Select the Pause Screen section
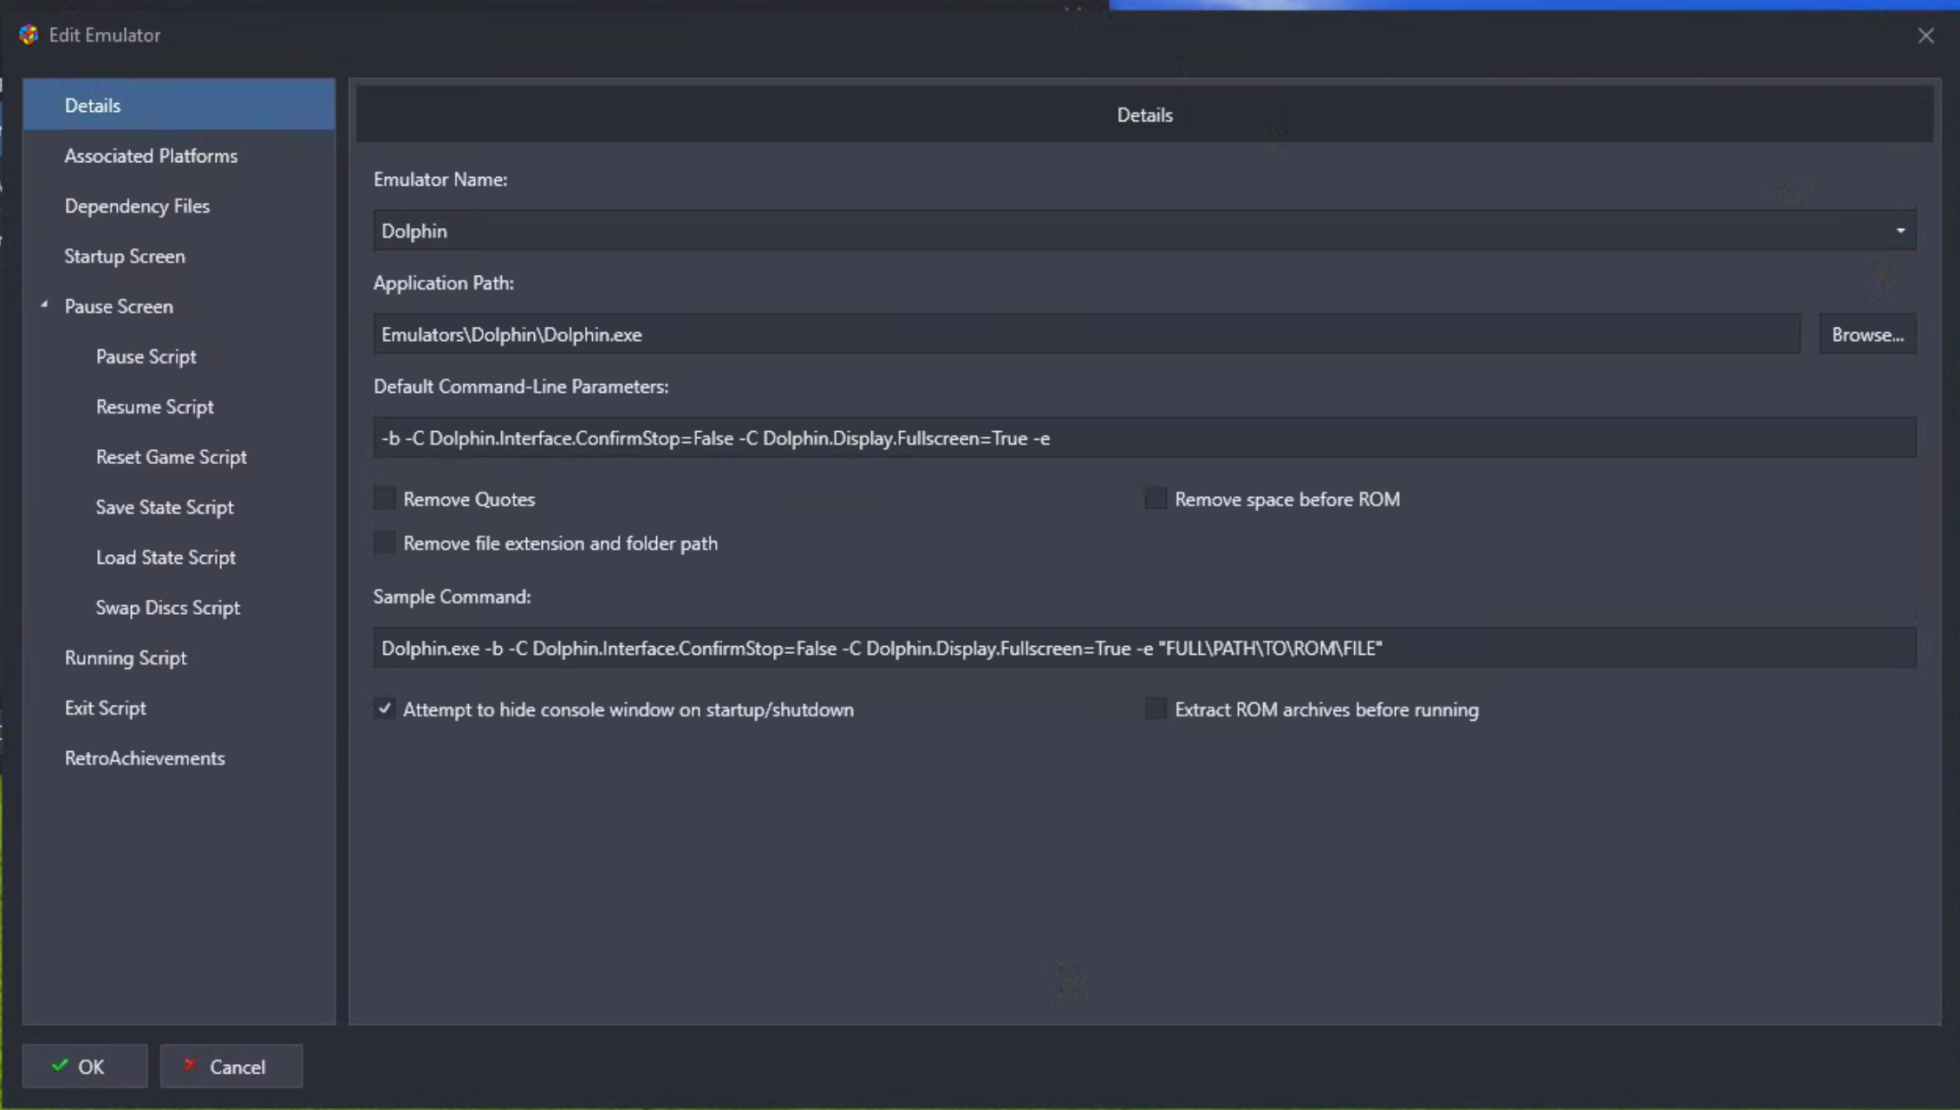Image resolution: width=1960 pixels, height=1110 pixels. 119,306
